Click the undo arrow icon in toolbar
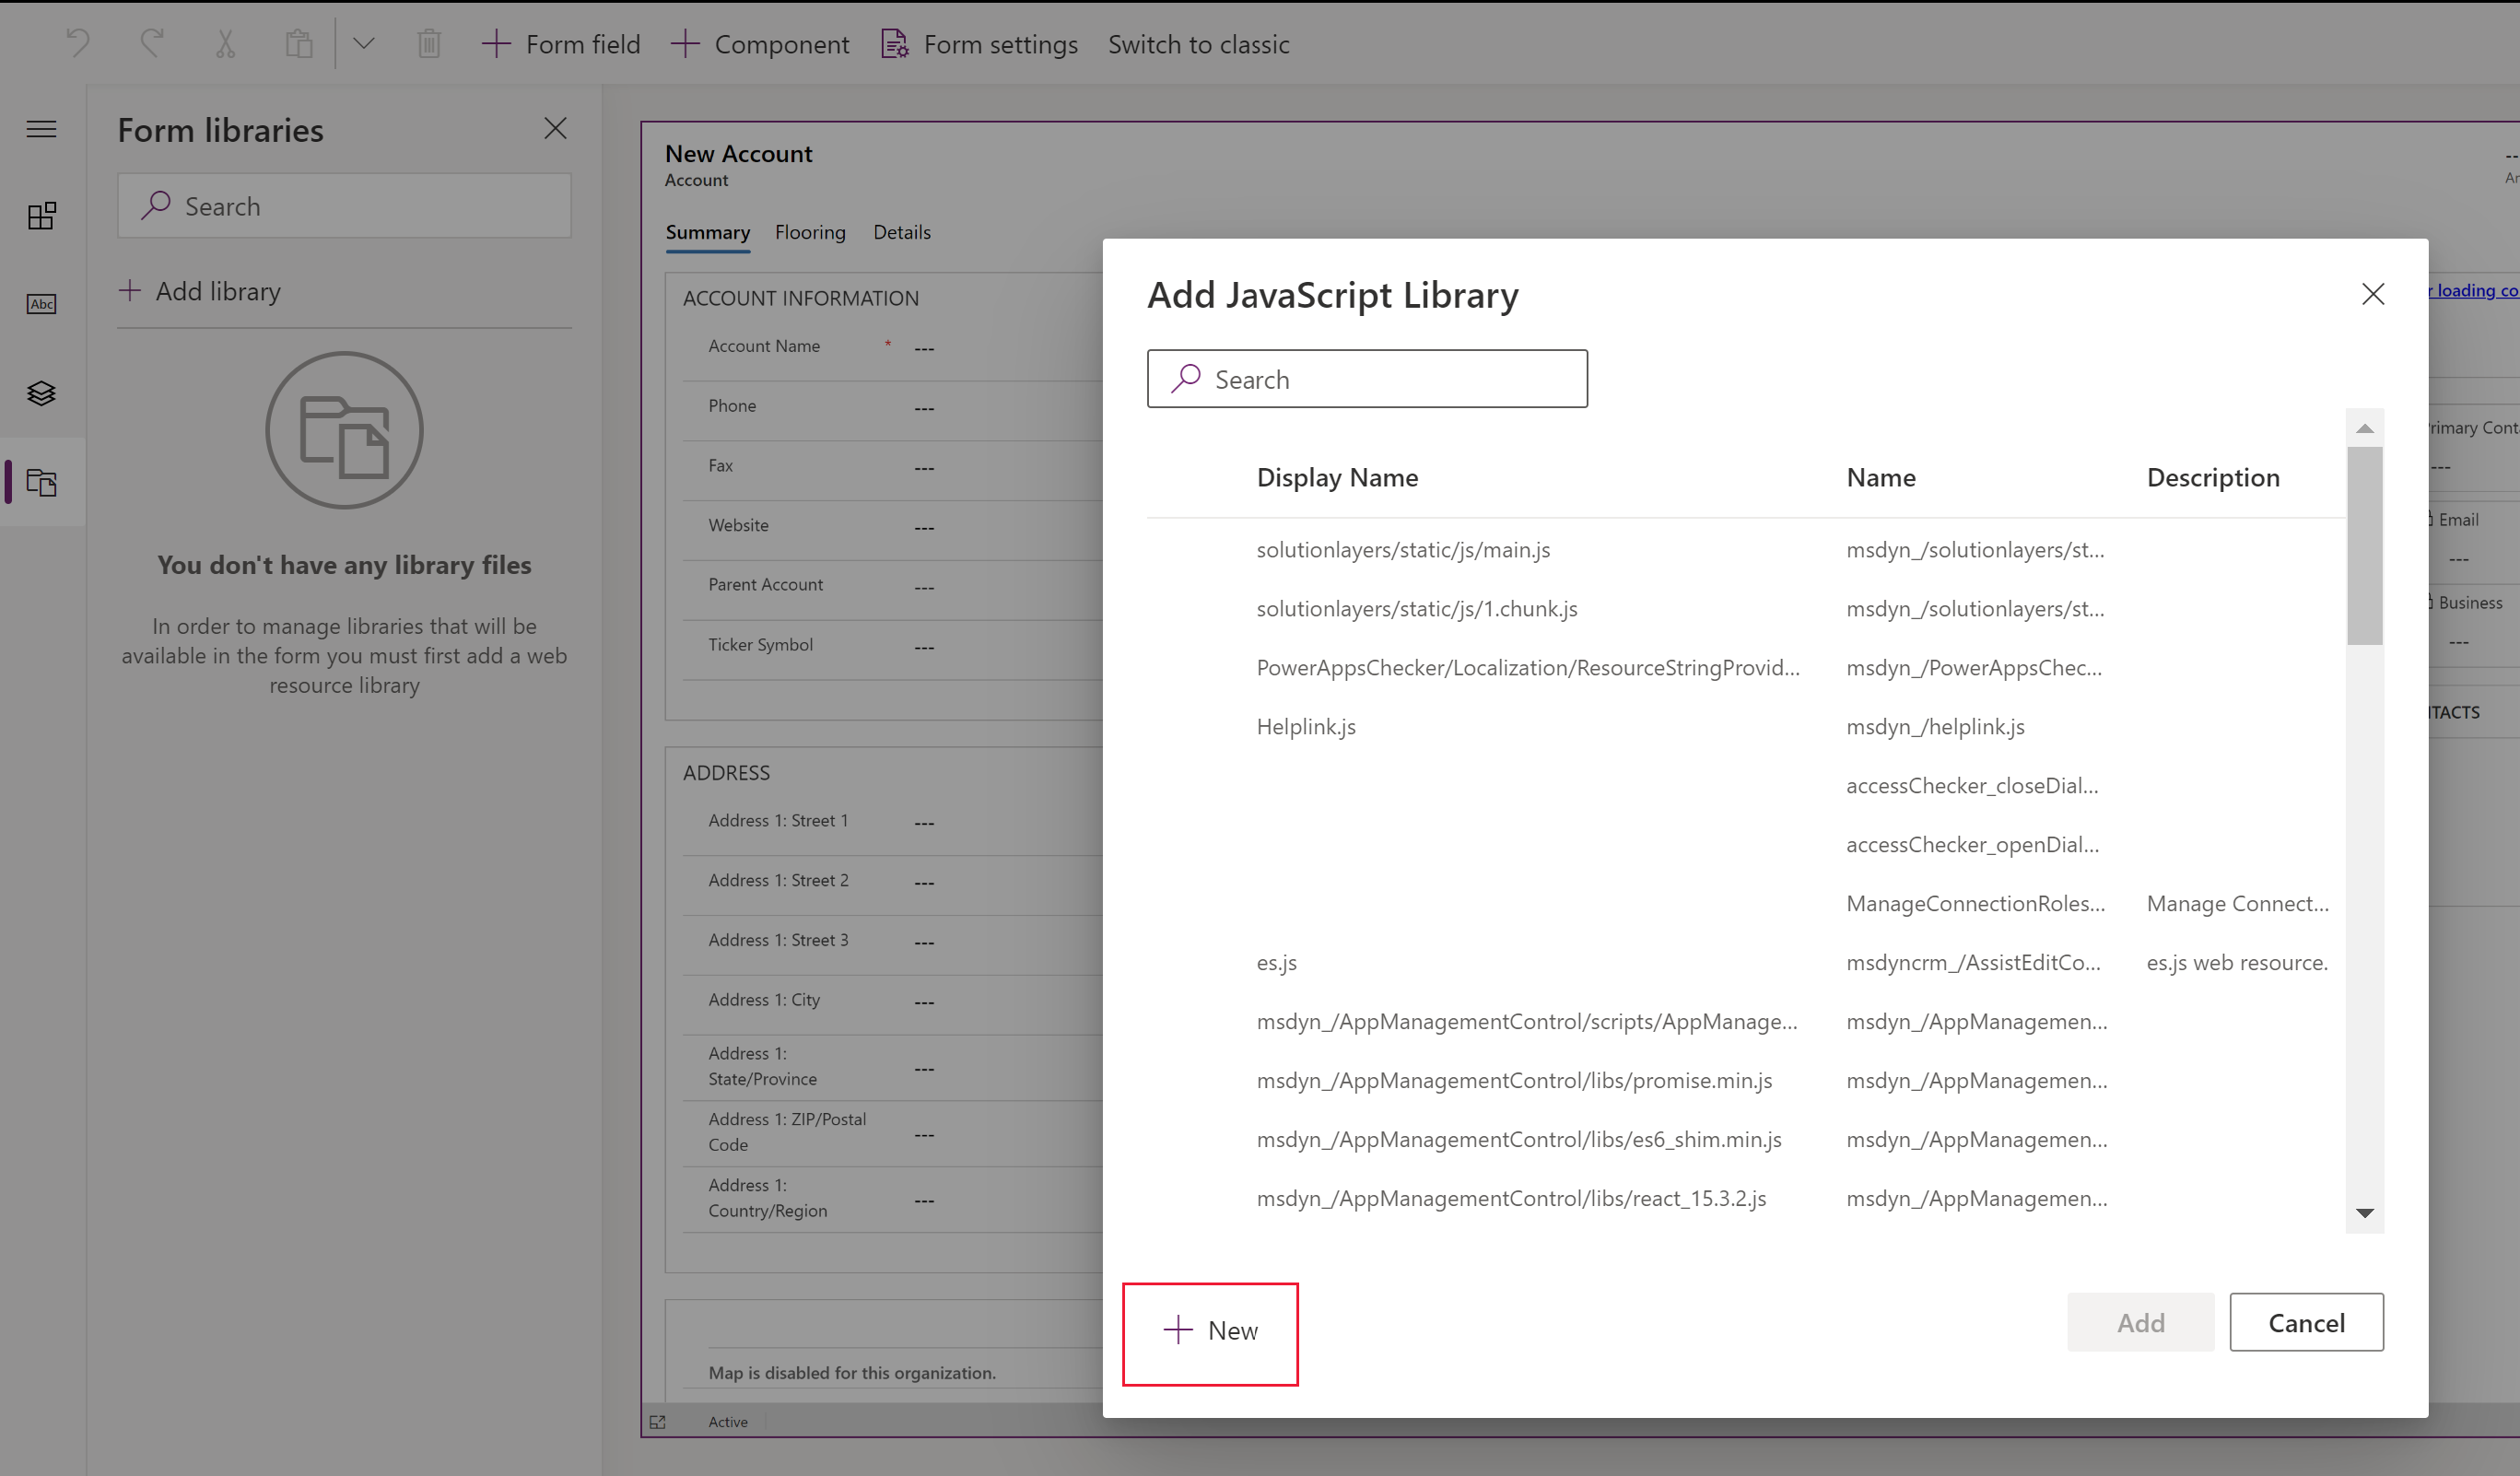The height and width of the screenshot is (1476, 2520). coord(79,42)
